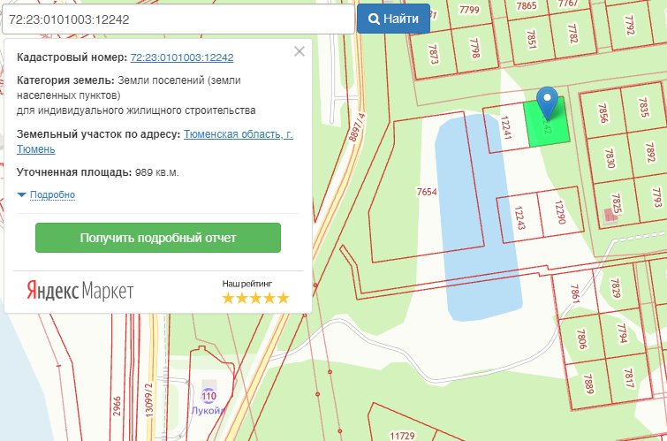Close the cadastral info popup
The height and width of the screenshot is (441, 667).
[299, 51]
